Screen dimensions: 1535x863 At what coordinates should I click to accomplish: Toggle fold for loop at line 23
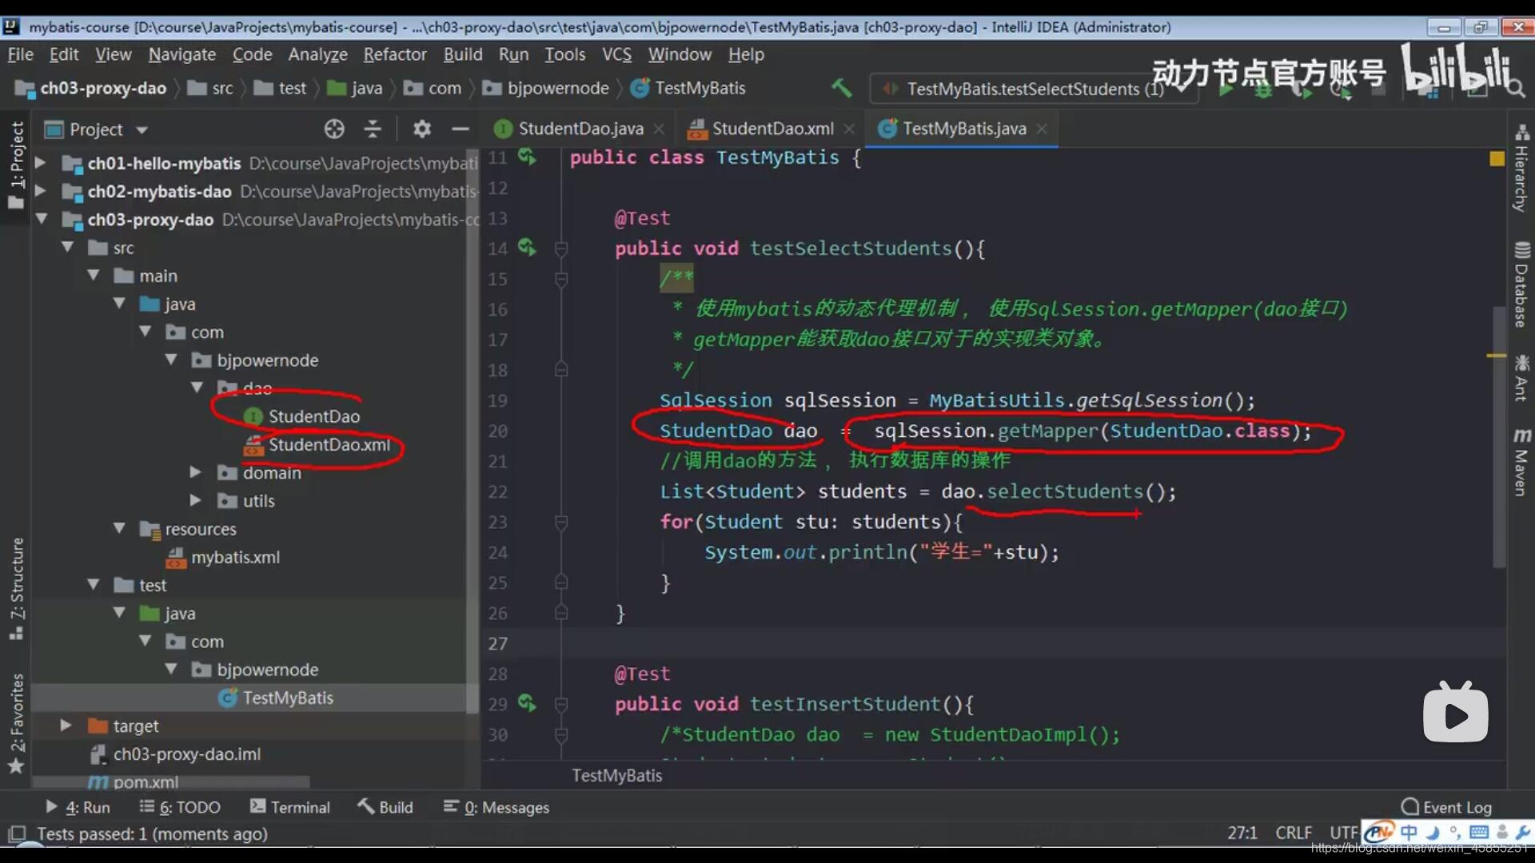pos(561,522)
